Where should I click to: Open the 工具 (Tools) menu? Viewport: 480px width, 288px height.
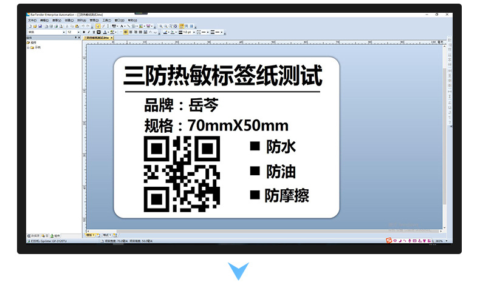[x=107, y=21]
